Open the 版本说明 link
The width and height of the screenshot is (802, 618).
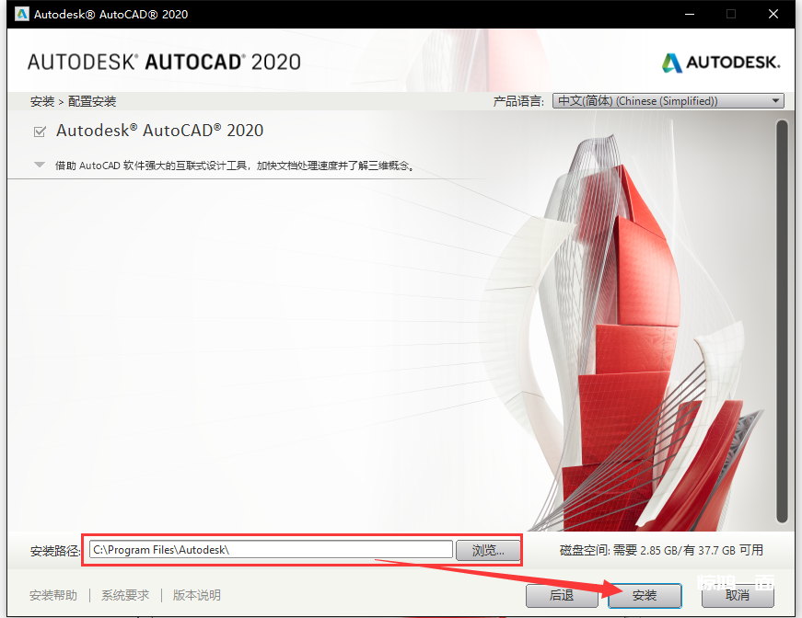[x=197, y=595]
